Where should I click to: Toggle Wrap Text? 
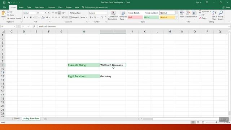pyautogui.click(x=75, y=13)
